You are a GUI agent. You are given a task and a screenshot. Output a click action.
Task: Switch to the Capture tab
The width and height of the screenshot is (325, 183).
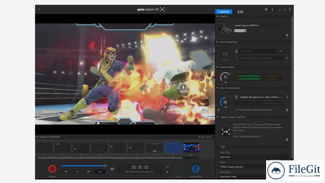224,12
